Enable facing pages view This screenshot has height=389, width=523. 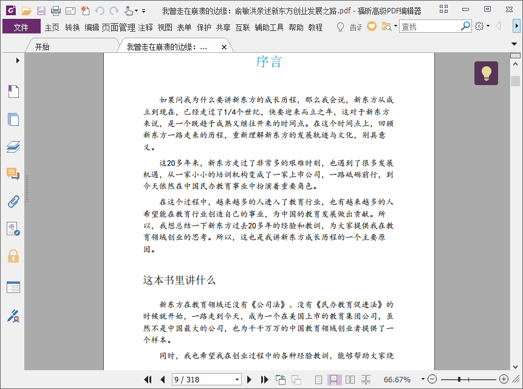click(x=350, y=379)
